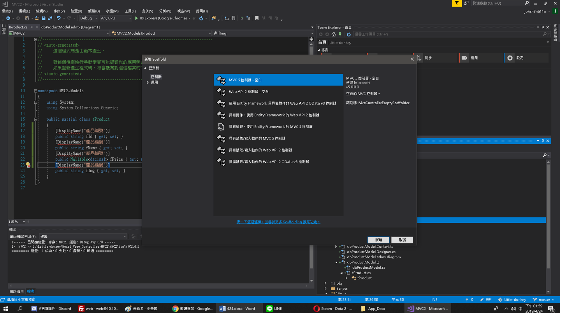
Task: Open the 工具(T) menu
Action: tap(130, 11)
